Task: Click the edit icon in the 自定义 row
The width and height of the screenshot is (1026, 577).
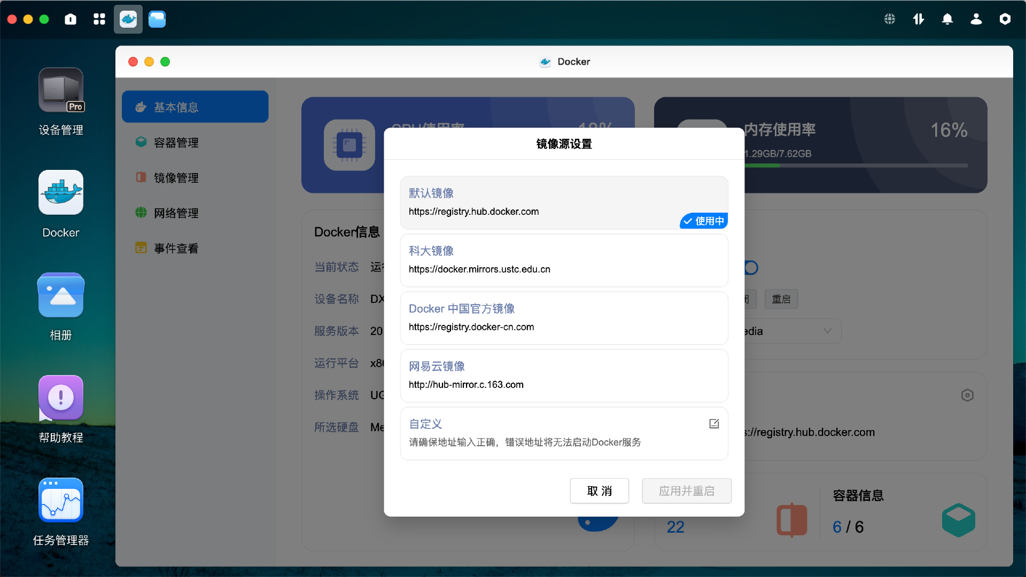Action: pyautogui.click(x=714, y=424)
